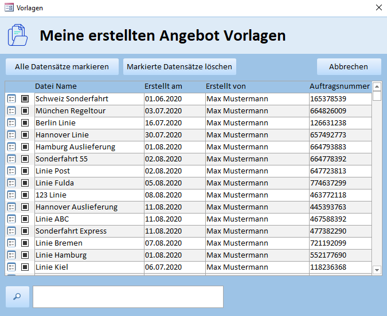Sort by the Erstellt am column header
387x316 pixels.
point(163,86)
